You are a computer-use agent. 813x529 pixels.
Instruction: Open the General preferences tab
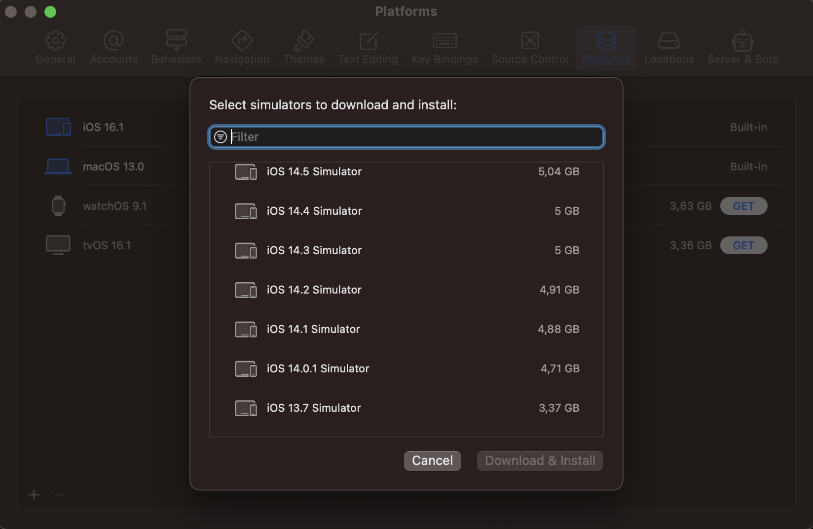click(x=55, y=48)
